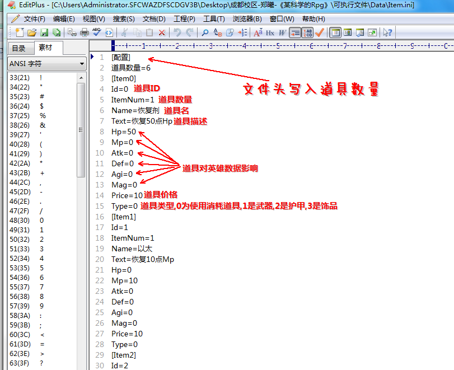Click the orange check mark icon
Viewport: 454px width, 370px height.
tap(320, 32)
